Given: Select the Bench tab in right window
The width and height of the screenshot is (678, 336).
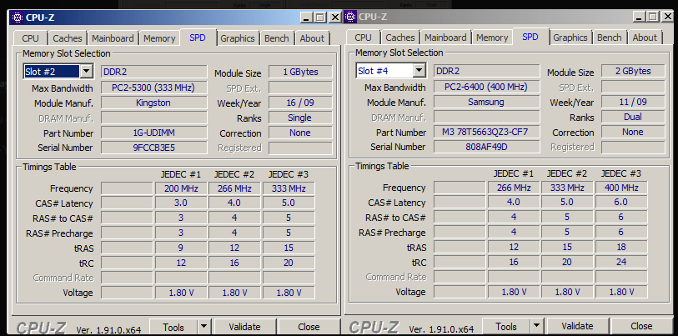Looking at the screenshot, I should click(x=609, y=38).
